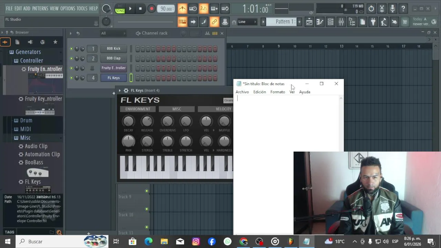Click the wait for input icon
441x248 pixels.
193,9
